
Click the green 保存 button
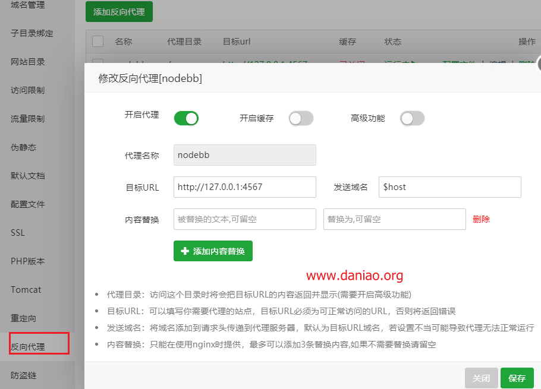[517, 378]
